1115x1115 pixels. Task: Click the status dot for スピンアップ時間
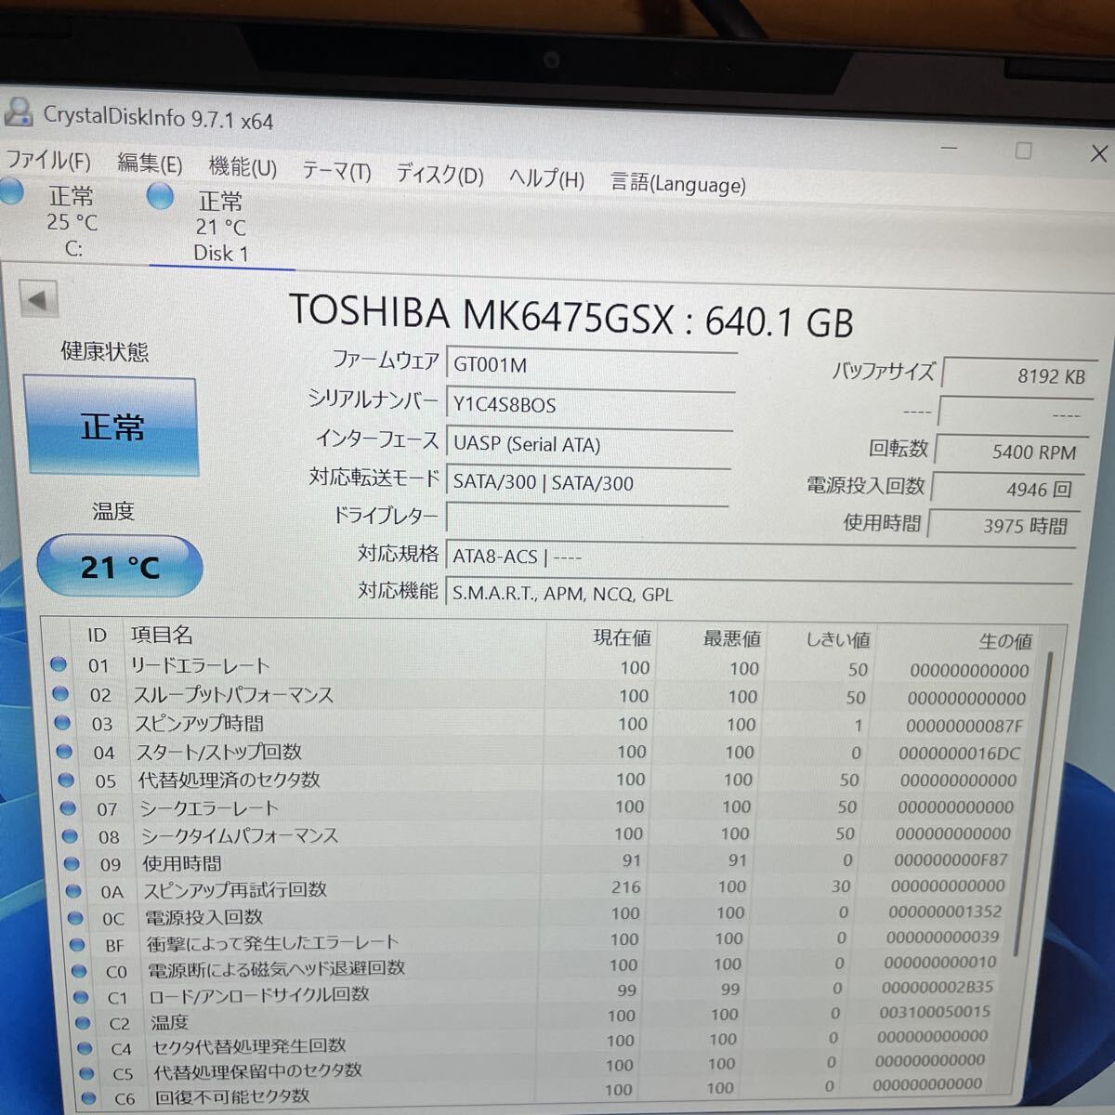pos(62,722)
